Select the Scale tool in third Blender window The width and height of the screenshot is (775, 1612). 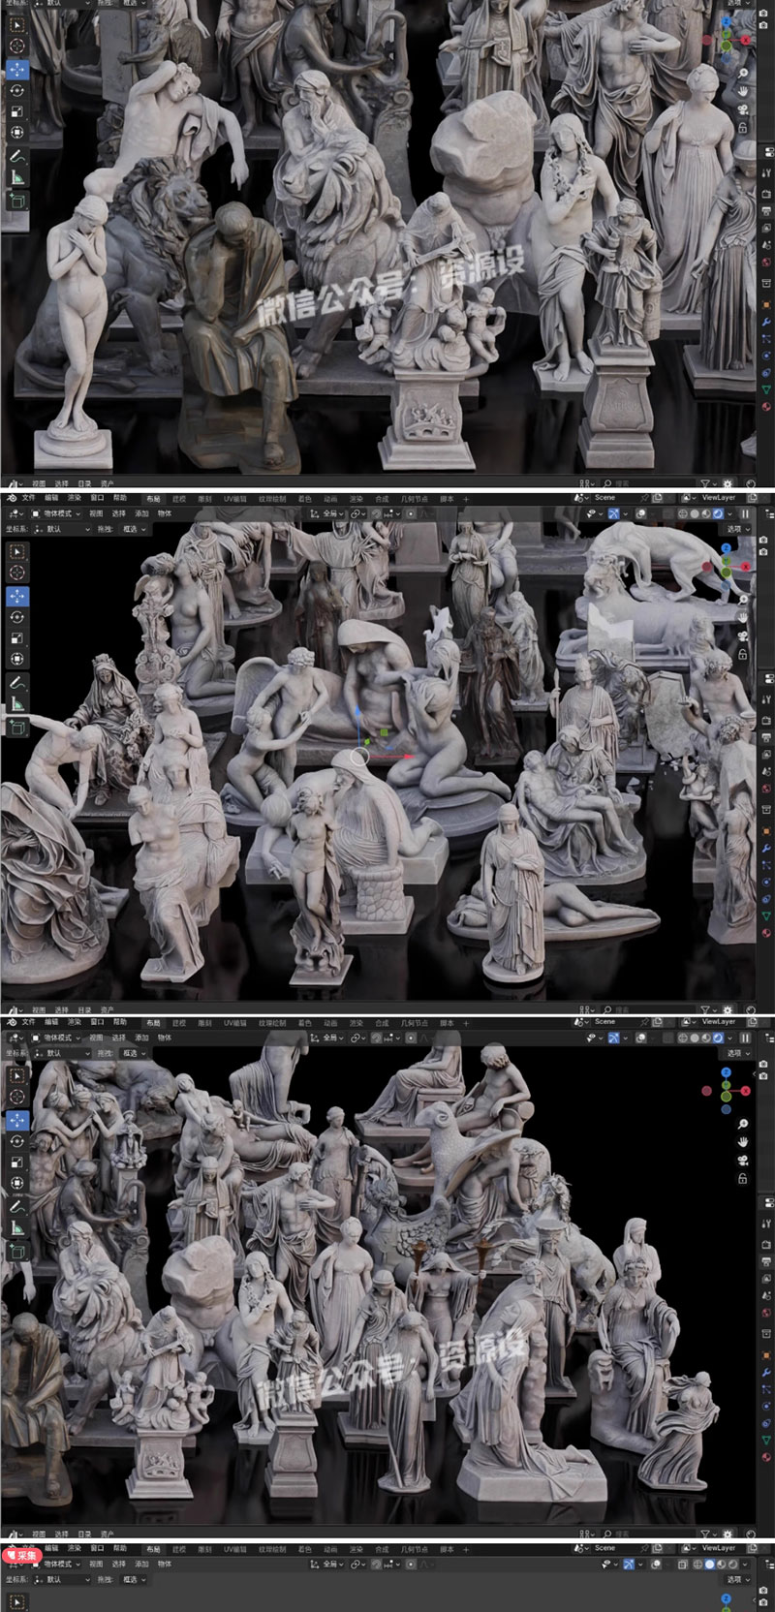coord(16,1162)
